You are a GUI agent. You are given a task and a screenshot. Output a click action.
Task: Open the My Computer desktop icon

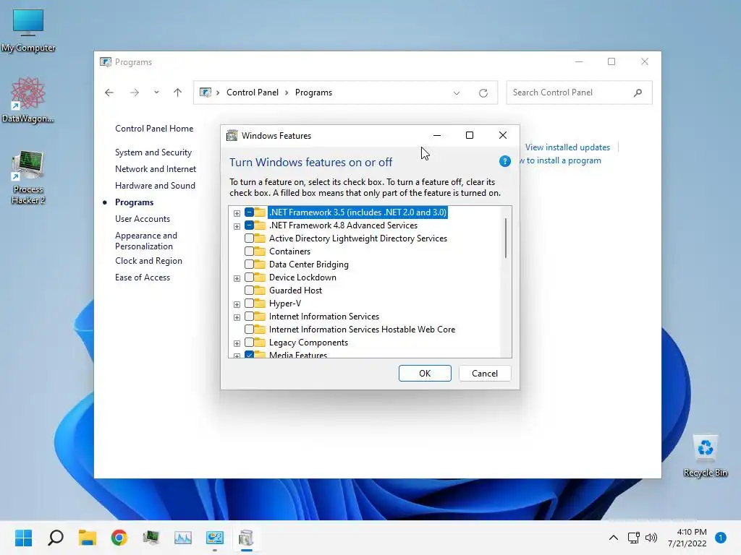coord(28,30)
